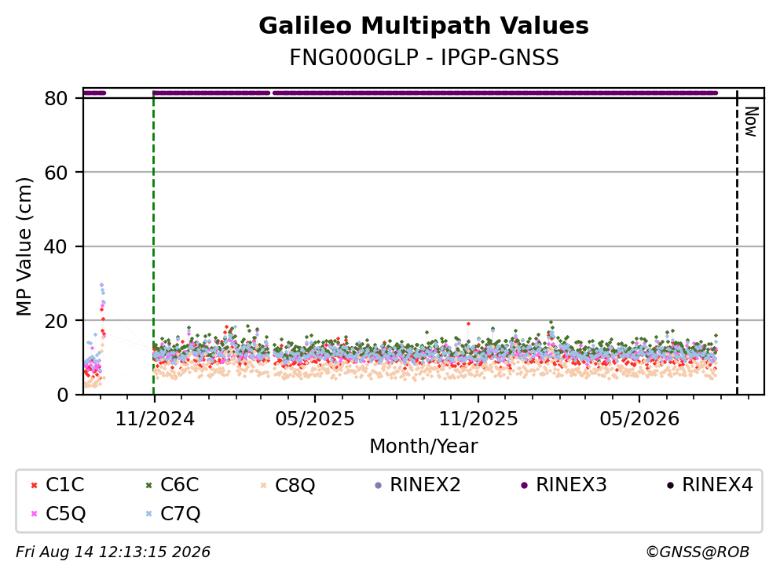Click the RINEX2 legend entry

417,484
